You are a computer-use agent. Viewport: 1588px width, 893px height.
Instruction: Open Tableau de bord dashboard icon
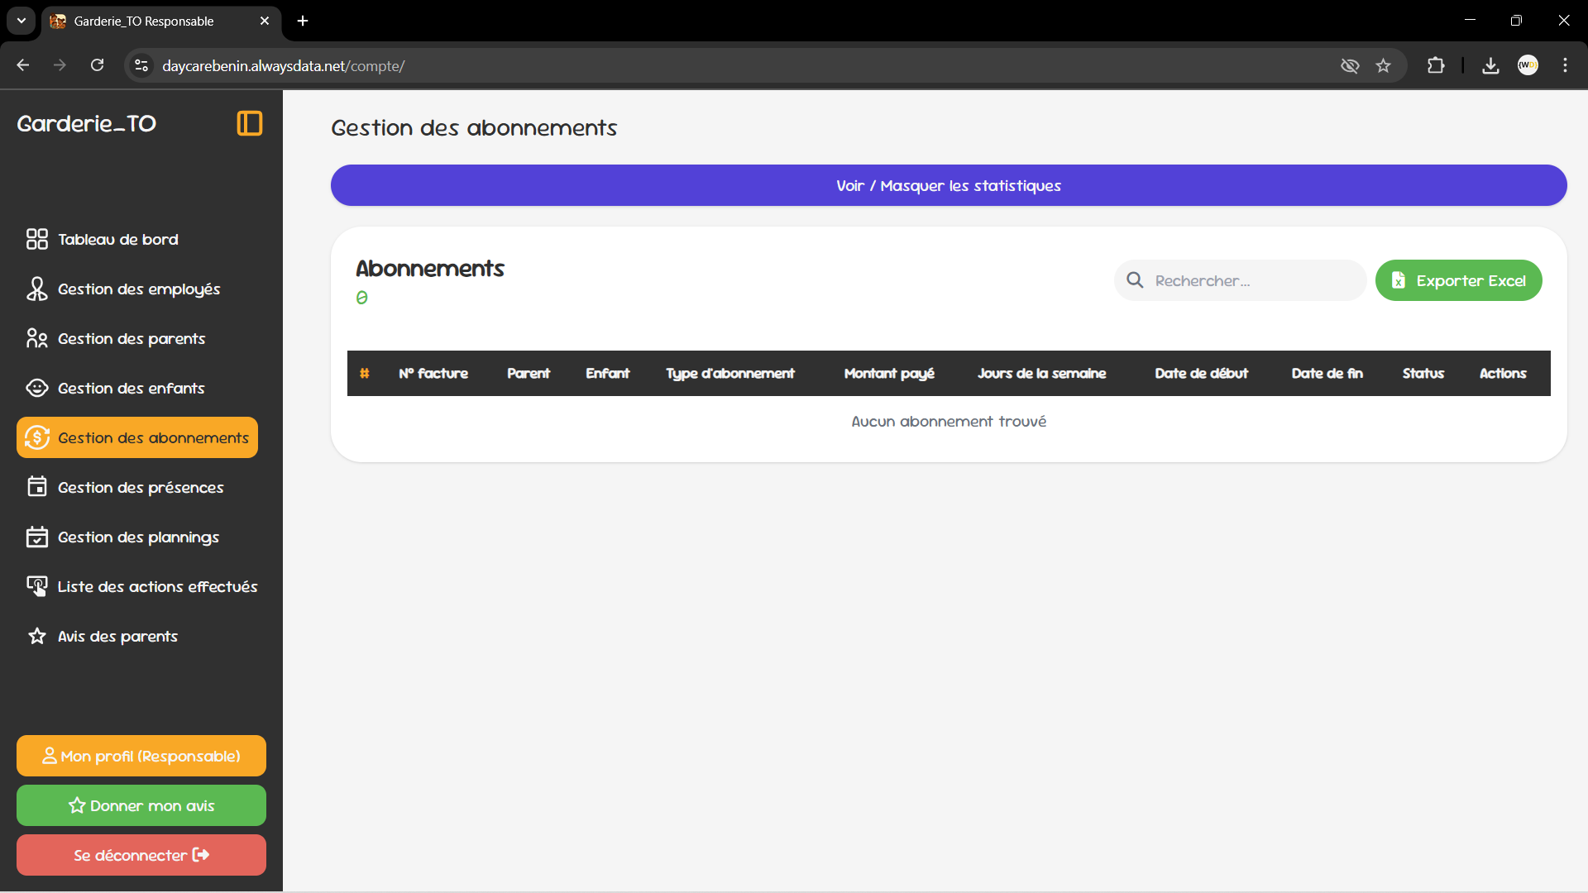point(36,239)
